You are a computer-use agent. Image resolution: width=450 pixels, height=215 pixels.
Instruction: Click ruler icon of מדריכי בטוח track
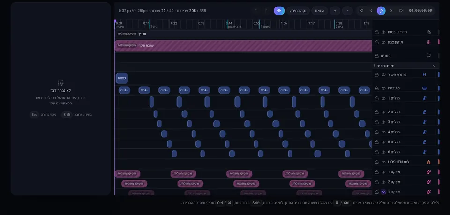coord(428,32)
